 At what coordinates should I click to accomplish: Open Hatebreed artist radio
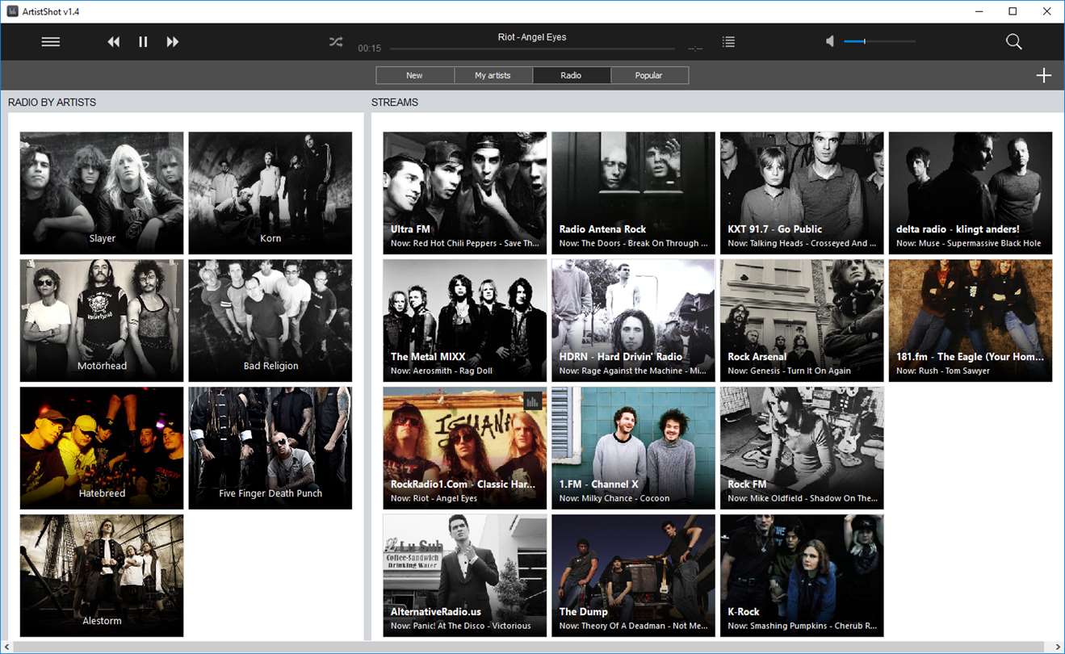pyautogui.click(x=102, y=448)
